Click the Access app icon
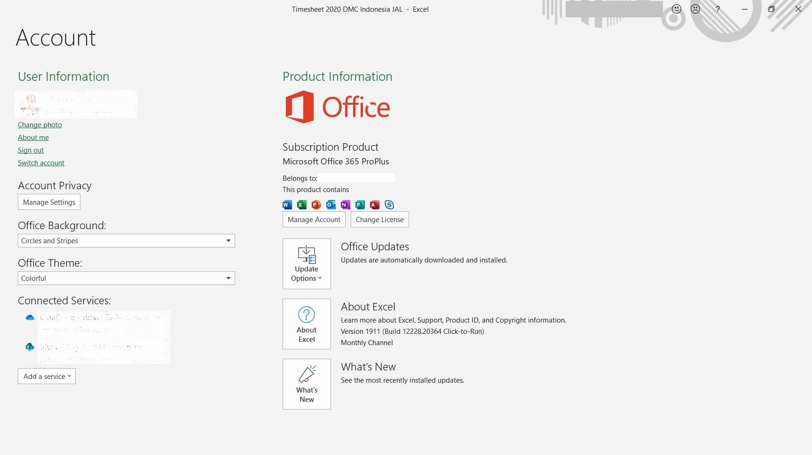812x455 pixels. [x=375, y=205]
